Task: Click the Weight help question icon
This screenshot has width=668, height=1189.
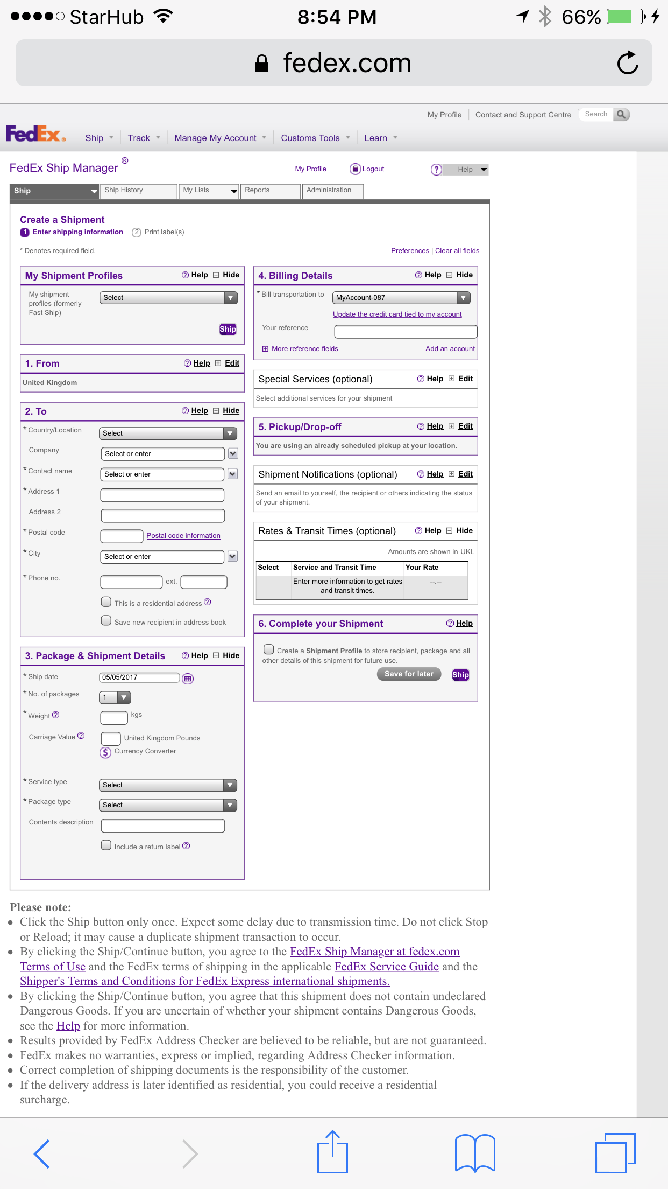Action: click(56, 715)
